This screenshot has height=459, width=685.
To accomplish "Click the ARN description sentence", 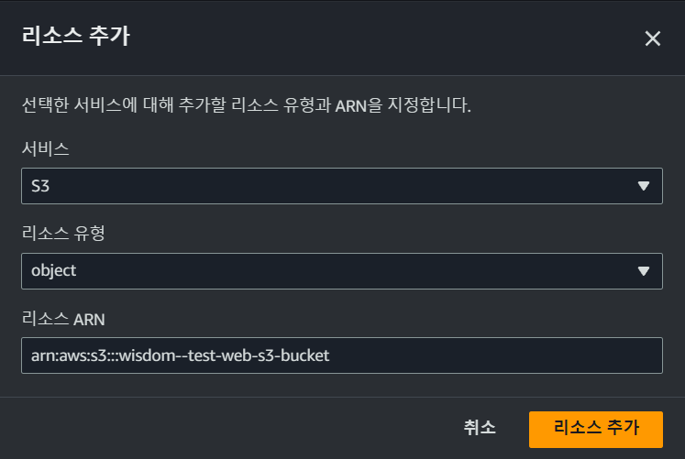I will coord(247,105).
